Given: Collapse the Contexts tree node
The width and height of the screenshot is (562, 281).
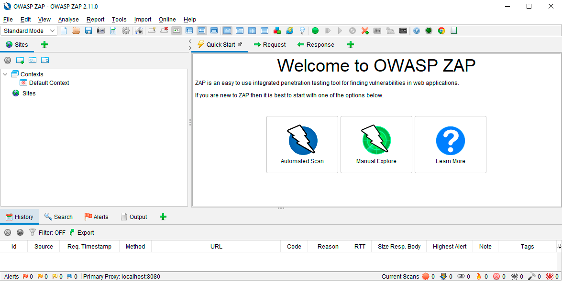Looking at the screenshot, I should [5, 74].
